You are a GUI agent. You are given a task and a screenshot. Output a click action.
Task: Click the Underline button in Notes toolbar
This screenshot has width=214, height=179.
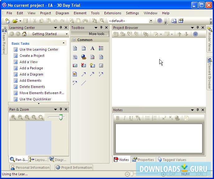click(131, 118)
